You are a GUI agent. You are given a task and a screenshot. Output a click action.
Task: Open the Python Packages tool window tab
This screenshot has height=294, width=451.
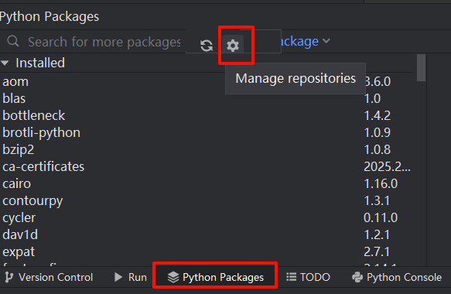(x=215, y=277)
